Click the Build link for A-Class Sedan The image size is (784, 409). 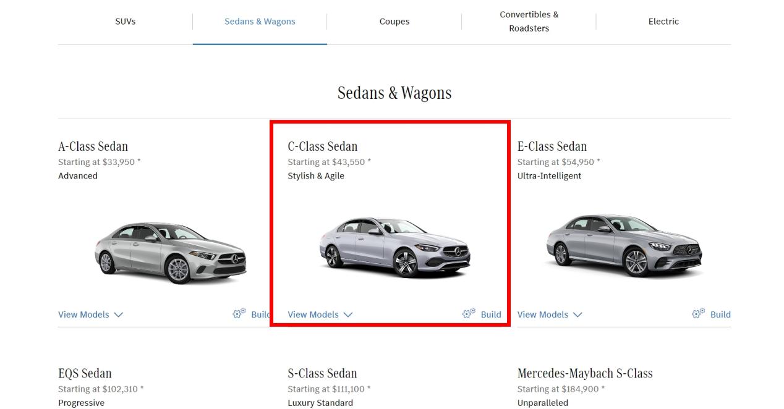point(260,314)
